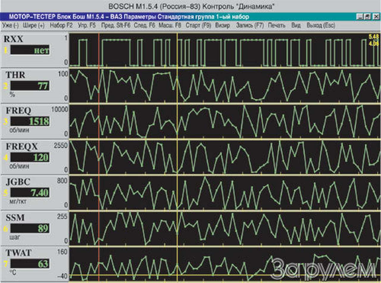
Task: Click the JGBC readout showing 7.40
Action: click(x=30, y=193)
